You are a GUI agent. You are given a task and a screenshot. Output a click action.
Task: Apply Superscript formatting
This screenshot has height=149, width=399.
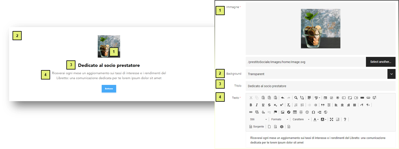click(281, 105)
